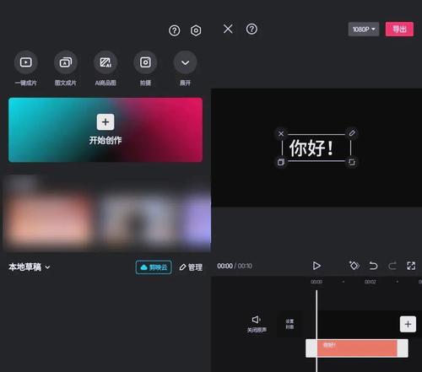Duplicate the text box using copy handle

pyautogui.click(x=281, y=162)
